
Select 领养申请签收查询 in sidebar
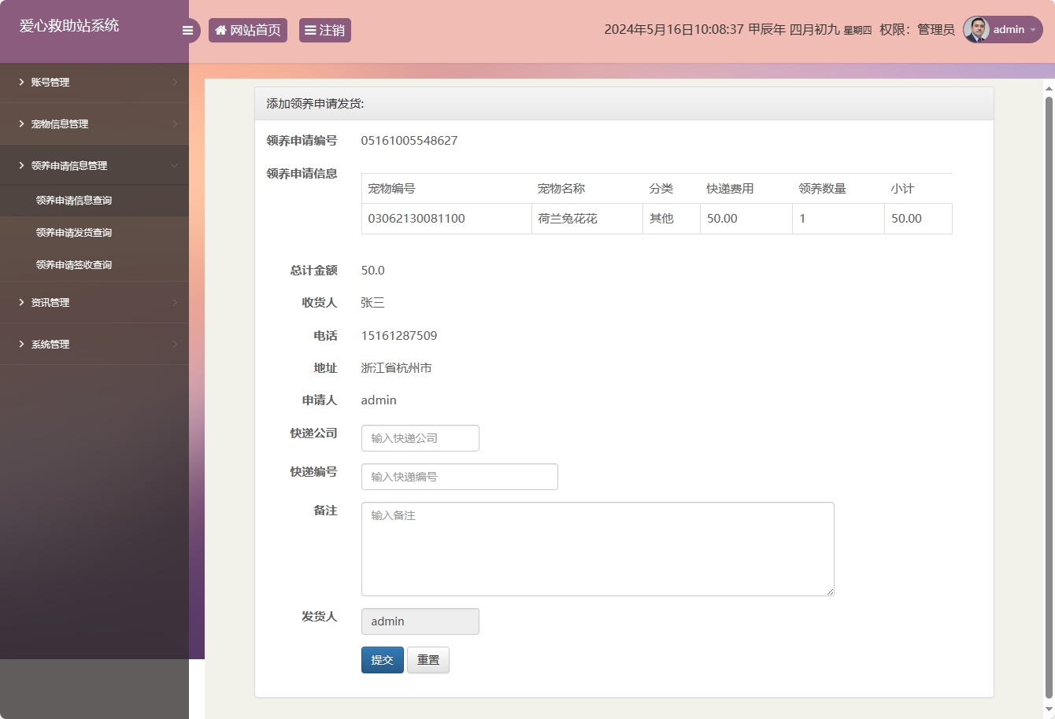(76, 264)
